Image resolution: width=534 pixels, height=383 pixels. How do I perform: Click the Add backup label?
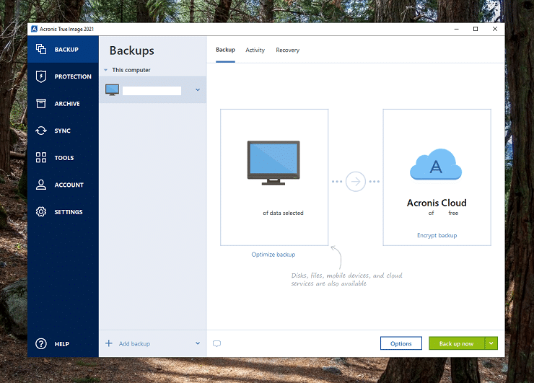pyautogui.click(x=134, y=344)
